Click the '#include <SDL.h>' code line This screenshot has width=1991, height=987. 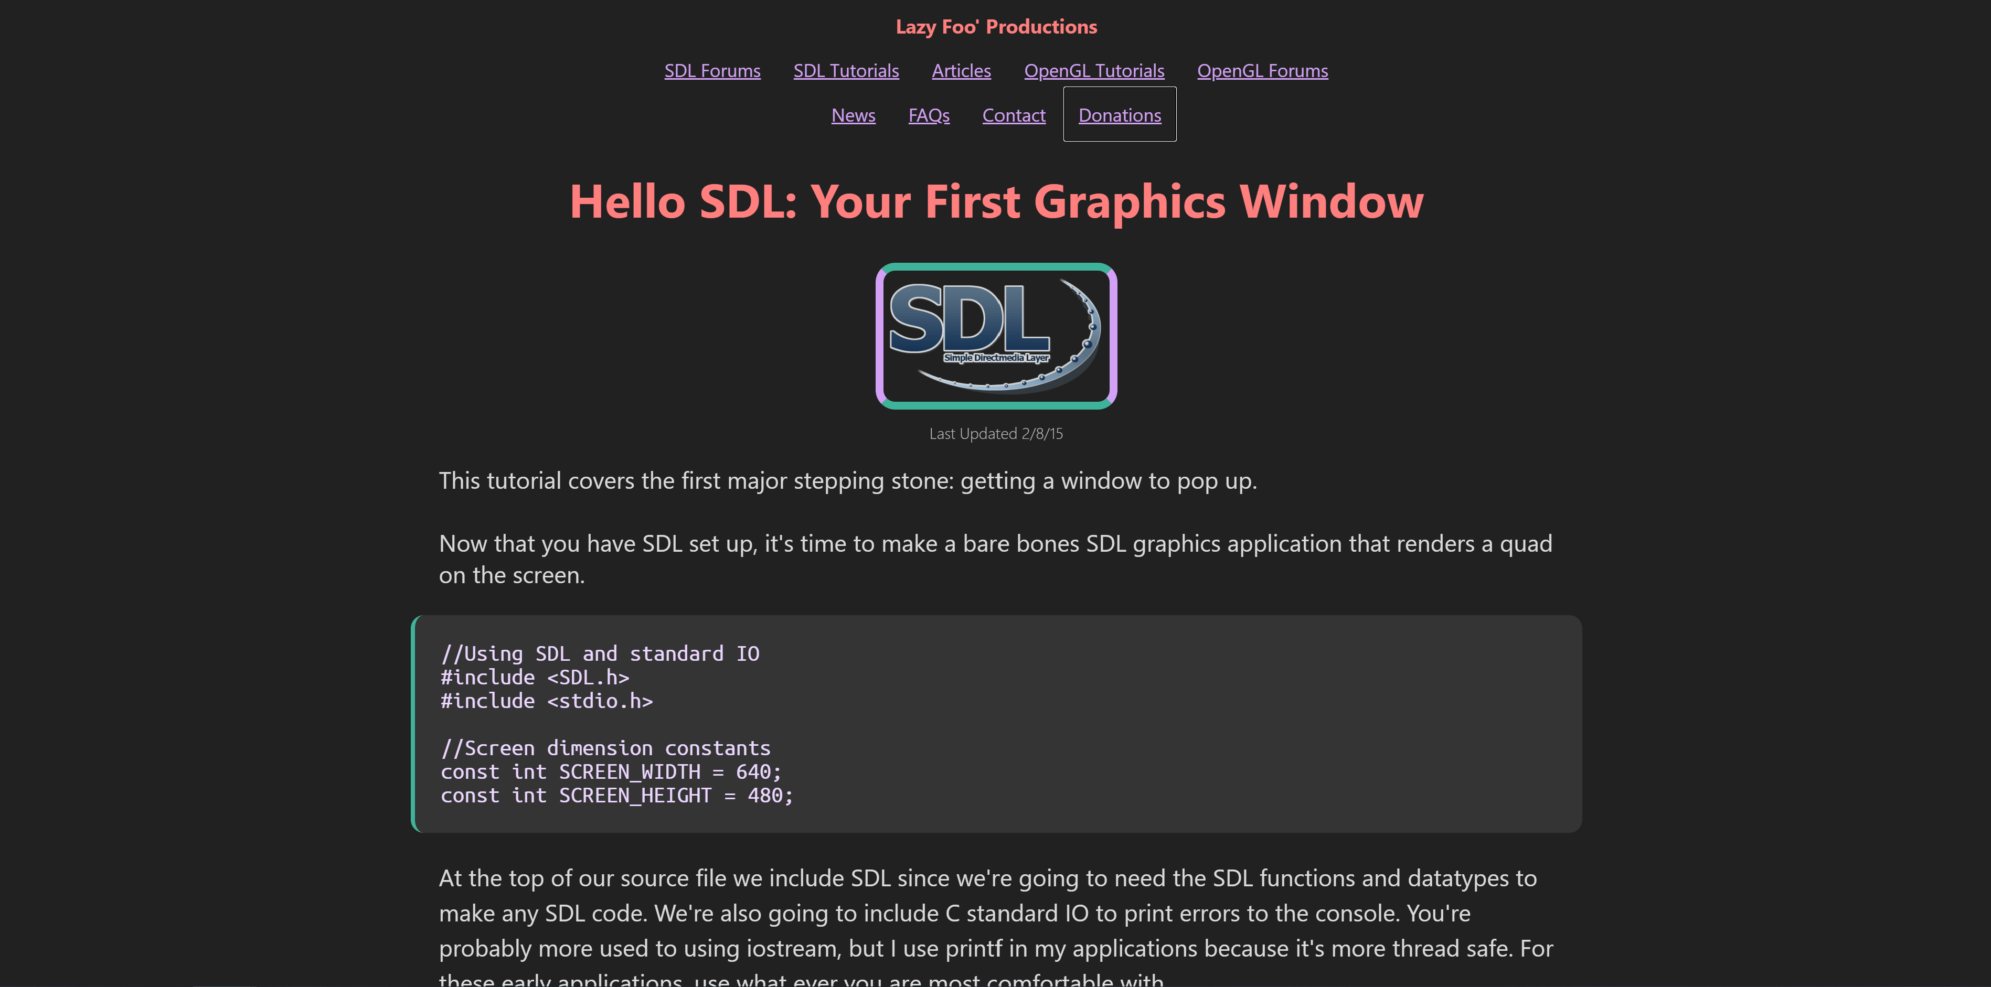tap(535, 678)
